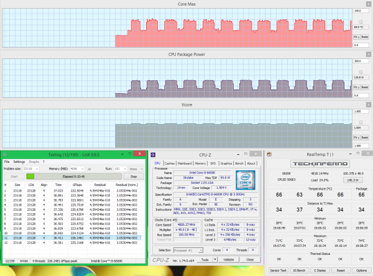The width and height of the screenshot is (373, 276).
Task: Open the File menu in LinX
Action: (7, 162)
